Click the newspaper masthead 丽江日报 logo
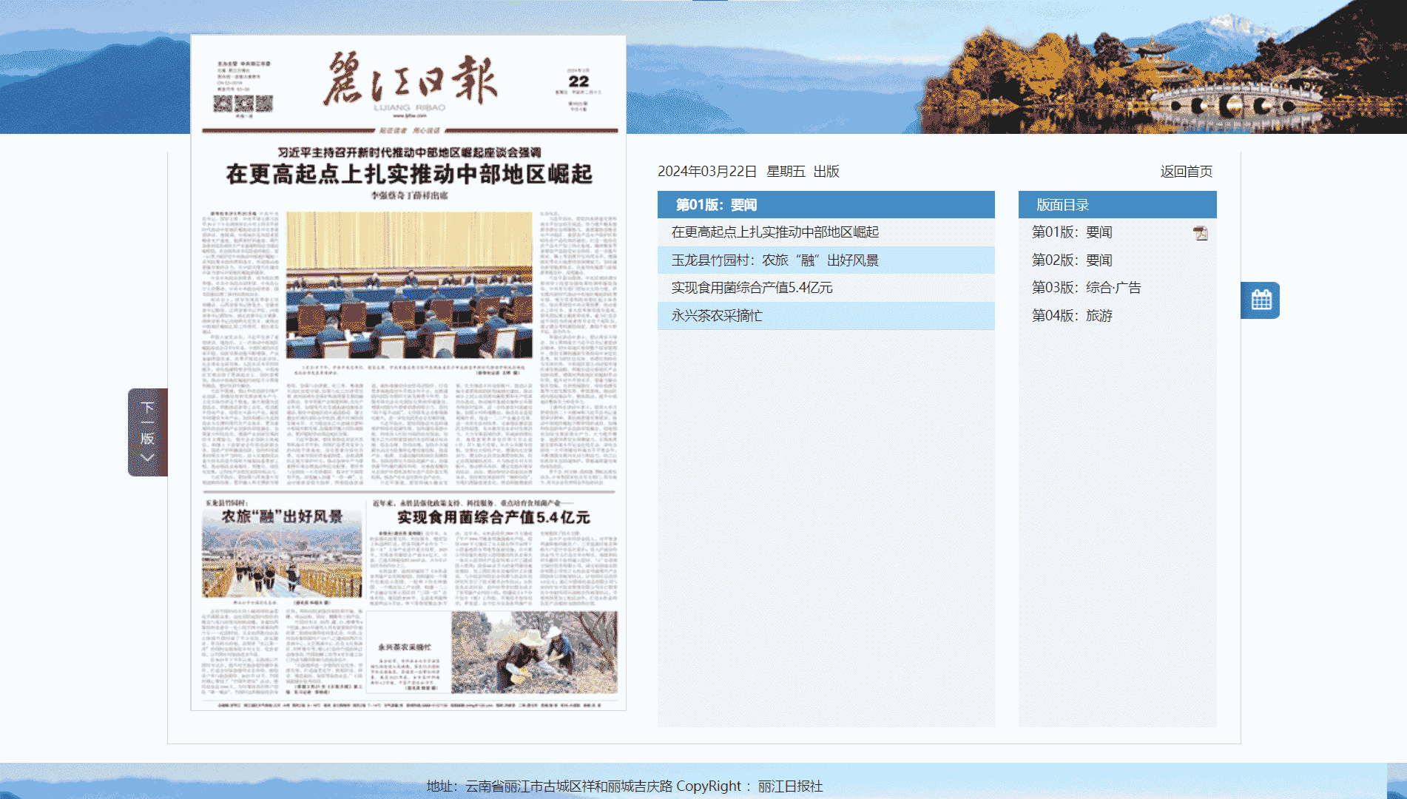 pos(410,78)
